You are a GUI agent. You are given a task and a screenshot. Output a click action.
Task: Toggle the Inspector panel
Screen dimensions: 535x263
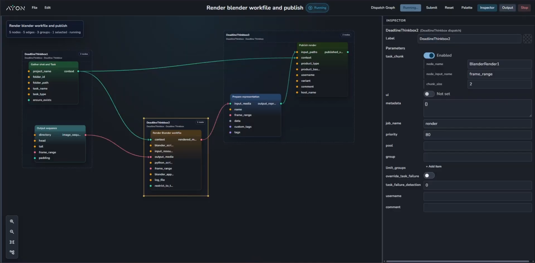coord(487,8)
